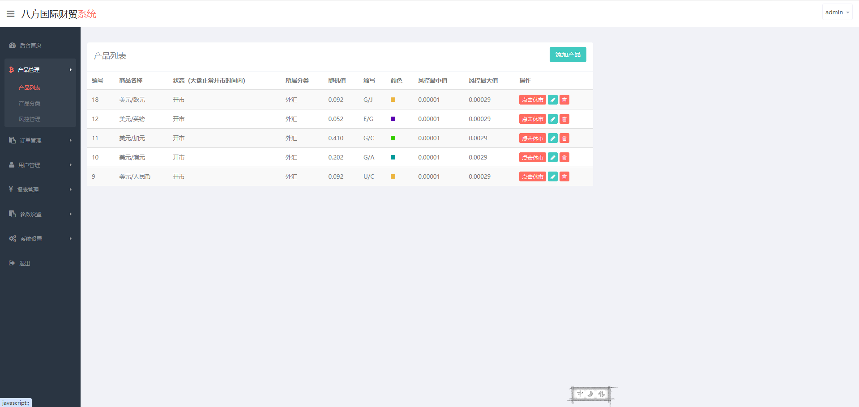Click the 后台首页 dashboard icon in sidebar

point(13,45)
